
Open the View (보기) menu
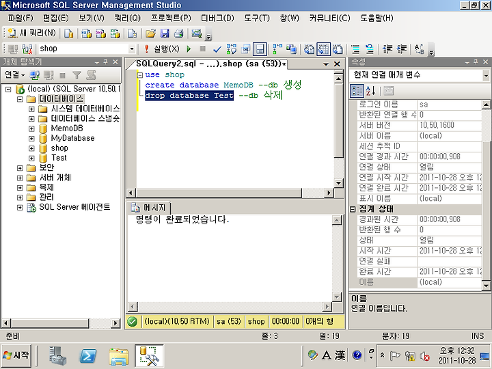[92, 18]
